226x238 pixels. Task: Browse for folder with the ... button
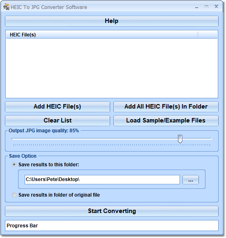[x=191, y=179]
